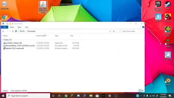Open the View ribbon tab
Image resolution: width=174 pixels, height=98 pixels.
[27, 27]
